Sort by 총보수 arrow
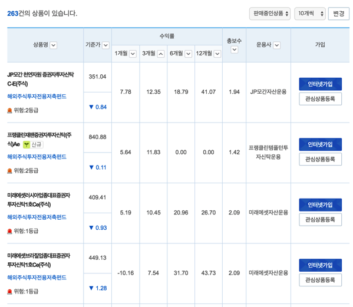Viewport: 353px width, 307px height. (235, 49)
